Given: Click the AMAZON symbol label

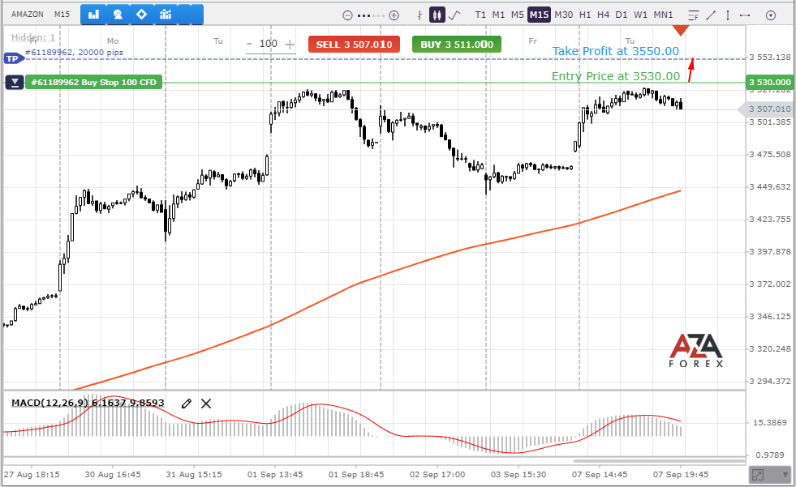Looking at the screenshot, I should [x=28, y=15].
